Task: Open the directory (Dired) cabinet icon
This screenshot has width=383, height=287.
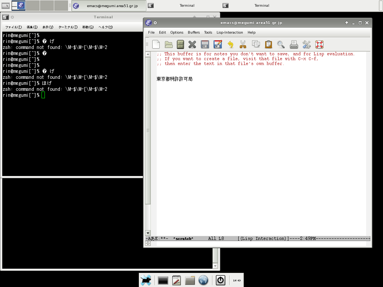Action: [x=180, y=44]
